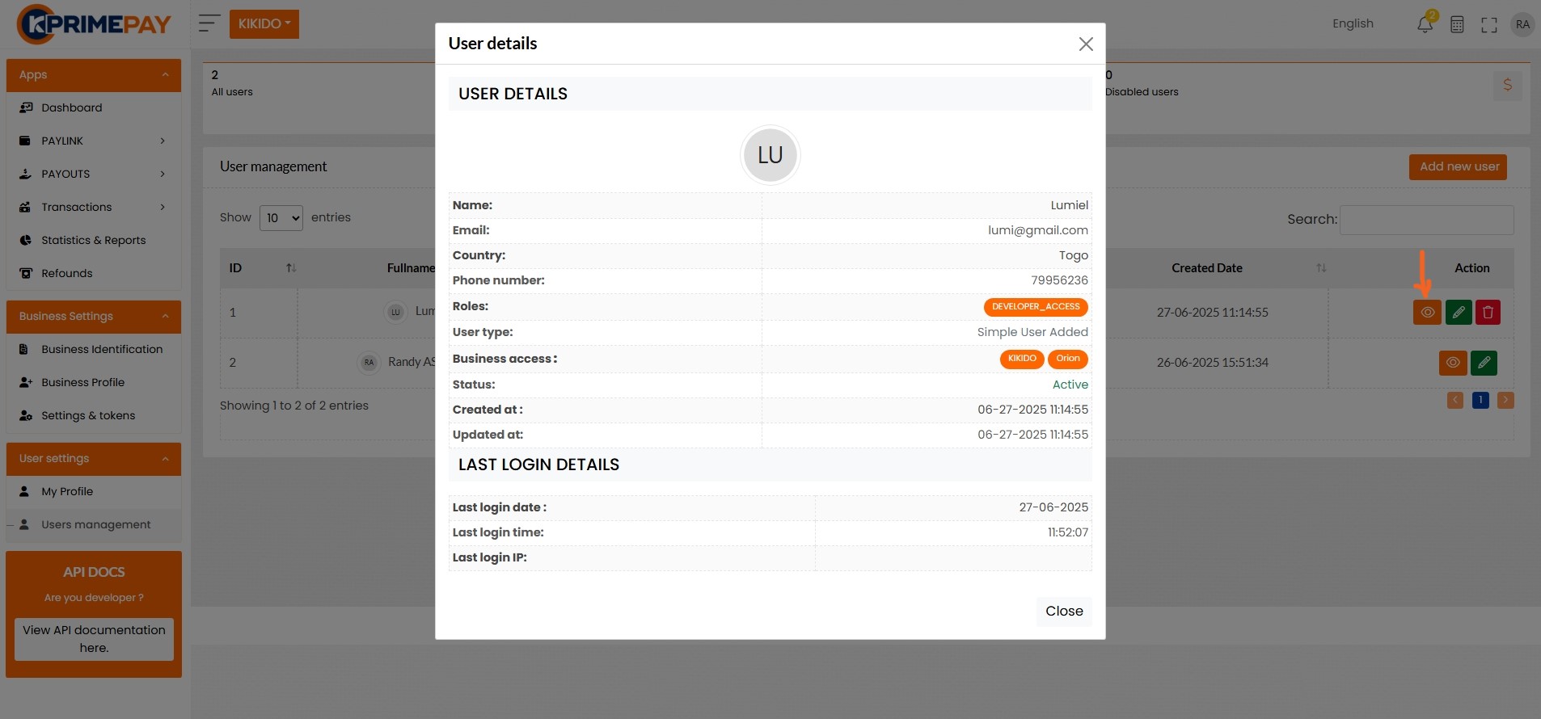Viewport: 1541px width, 719px height.
Task: Go to next pagination page
Action: point(1505,400)
